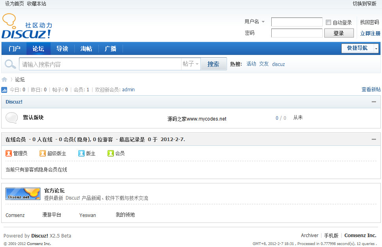
Task: Click the speech bubble icon beside 默认版块
Action: (x=12, y=118)
